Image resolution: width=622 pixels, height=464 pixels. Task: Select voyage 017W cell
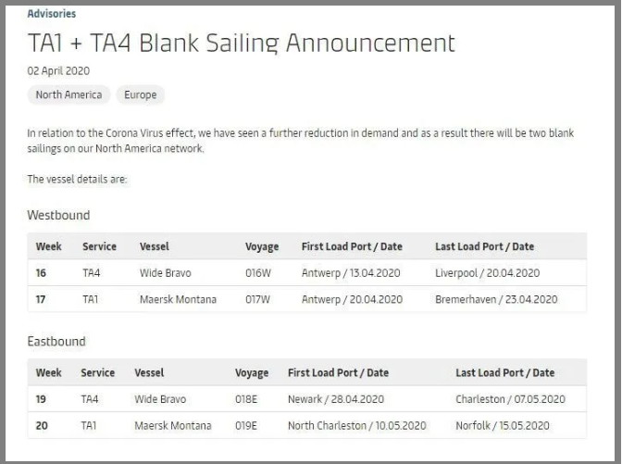(x=258, y=299)
